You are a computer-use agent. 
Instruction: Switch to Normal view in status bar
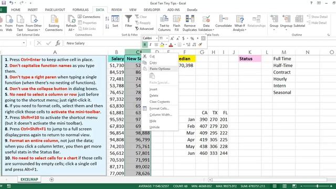[x=275, y=186]
